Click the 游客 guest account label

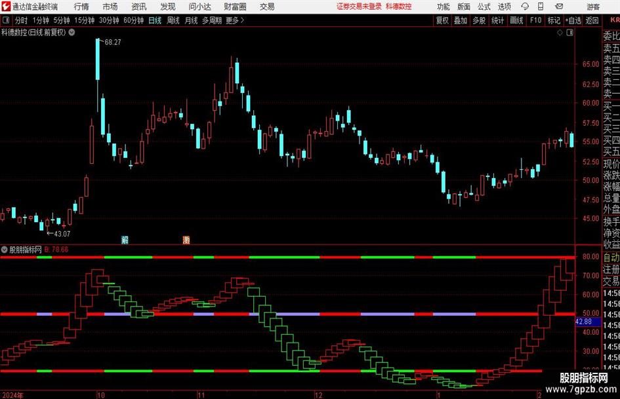click(x=593, y=7)
